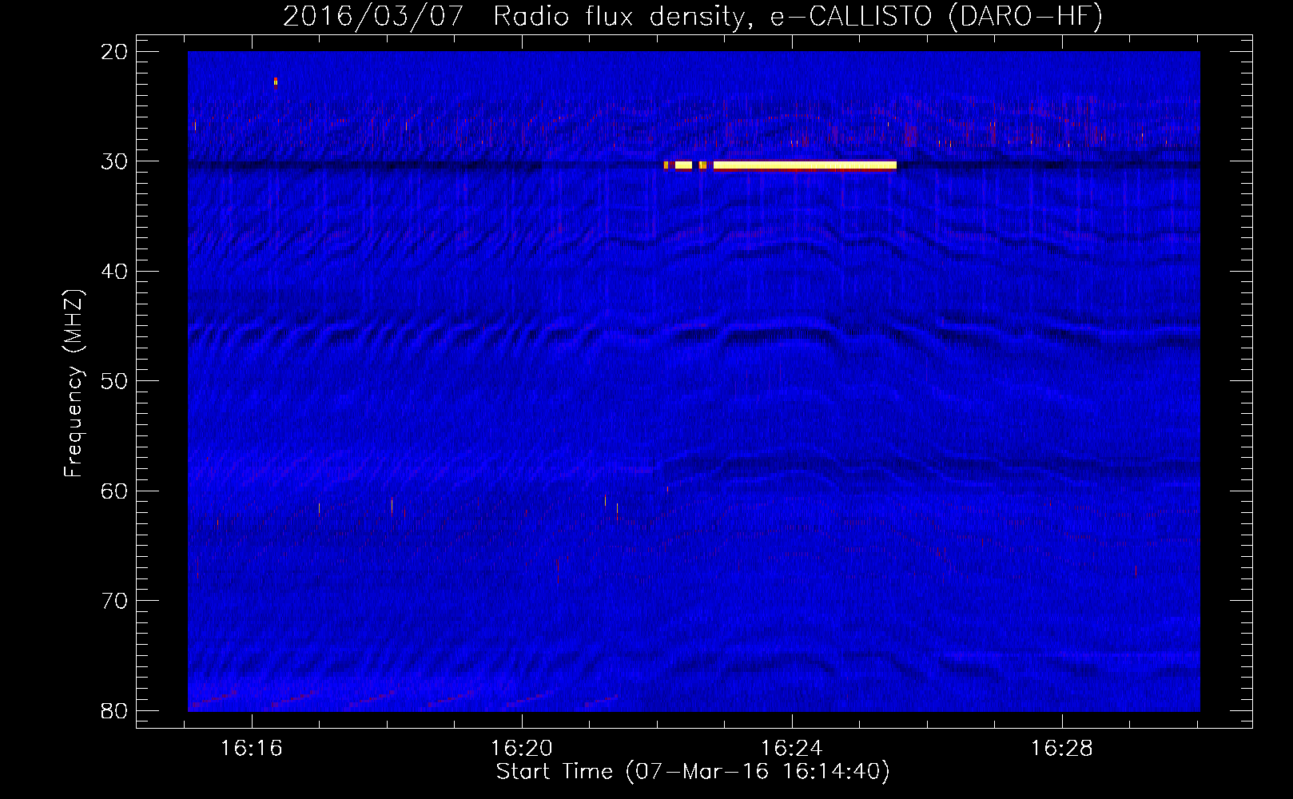
Task: Click the small orange spot near 23 MHz at 16:16
Action: point(276,81)
